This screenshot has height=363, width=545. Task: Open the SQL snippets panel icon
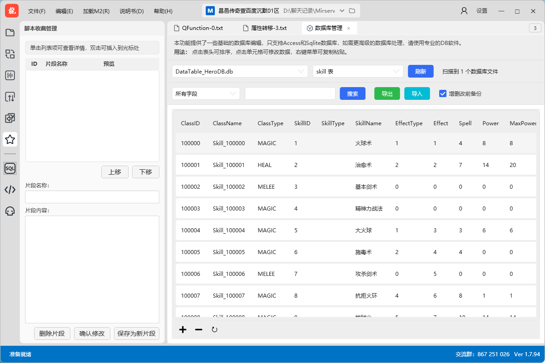pos(10,168)
